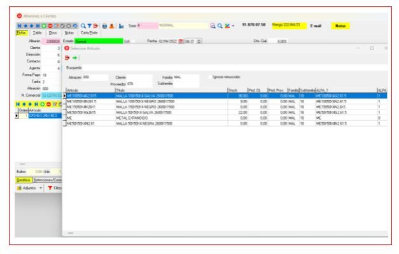Click red delete line icon in yellow lines toolbar

pos(48,104)
